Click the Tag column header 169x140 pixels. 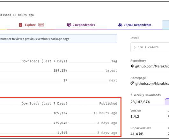coord(114,61)
